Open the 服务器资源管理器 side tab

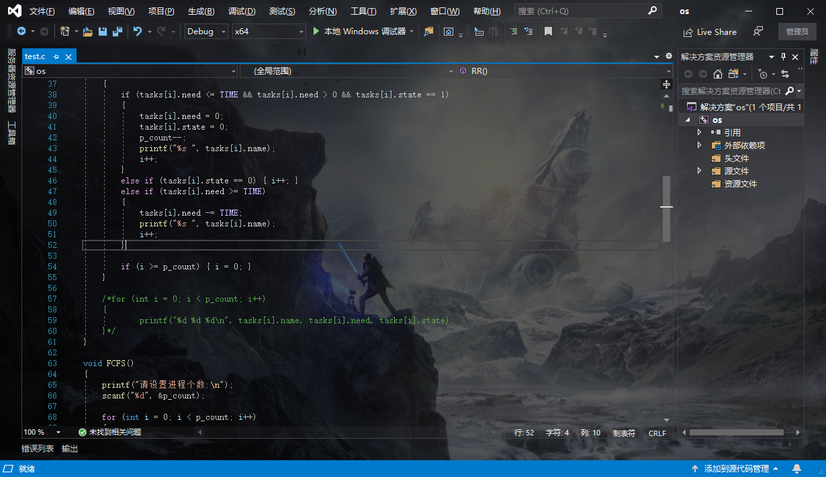click(x=11, y=81)
